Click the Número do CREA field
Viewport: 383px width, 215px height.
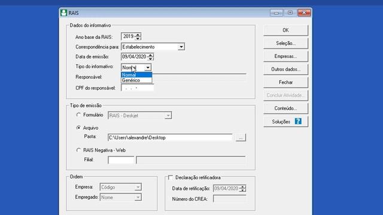click(x=230, y=199)
